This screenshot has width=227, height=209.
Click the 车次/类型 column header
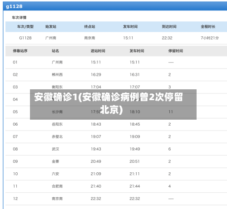coord(25,27)
